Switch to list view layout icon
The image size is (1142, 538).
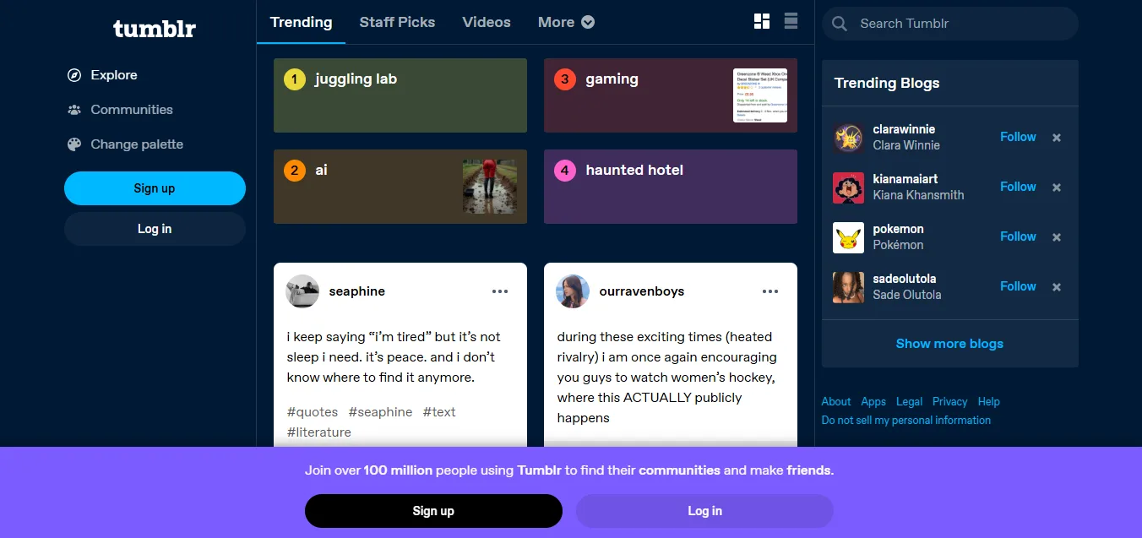[x=791, y=22]
